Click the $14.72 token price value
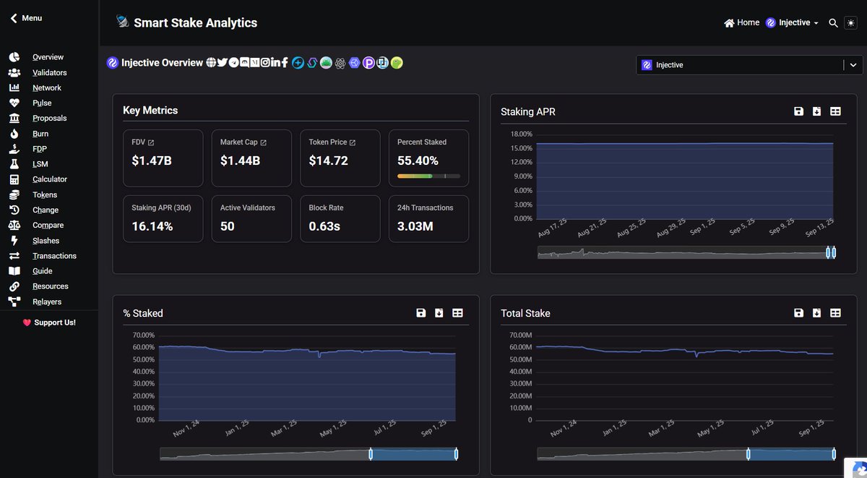867x478 pixels. 329,161
